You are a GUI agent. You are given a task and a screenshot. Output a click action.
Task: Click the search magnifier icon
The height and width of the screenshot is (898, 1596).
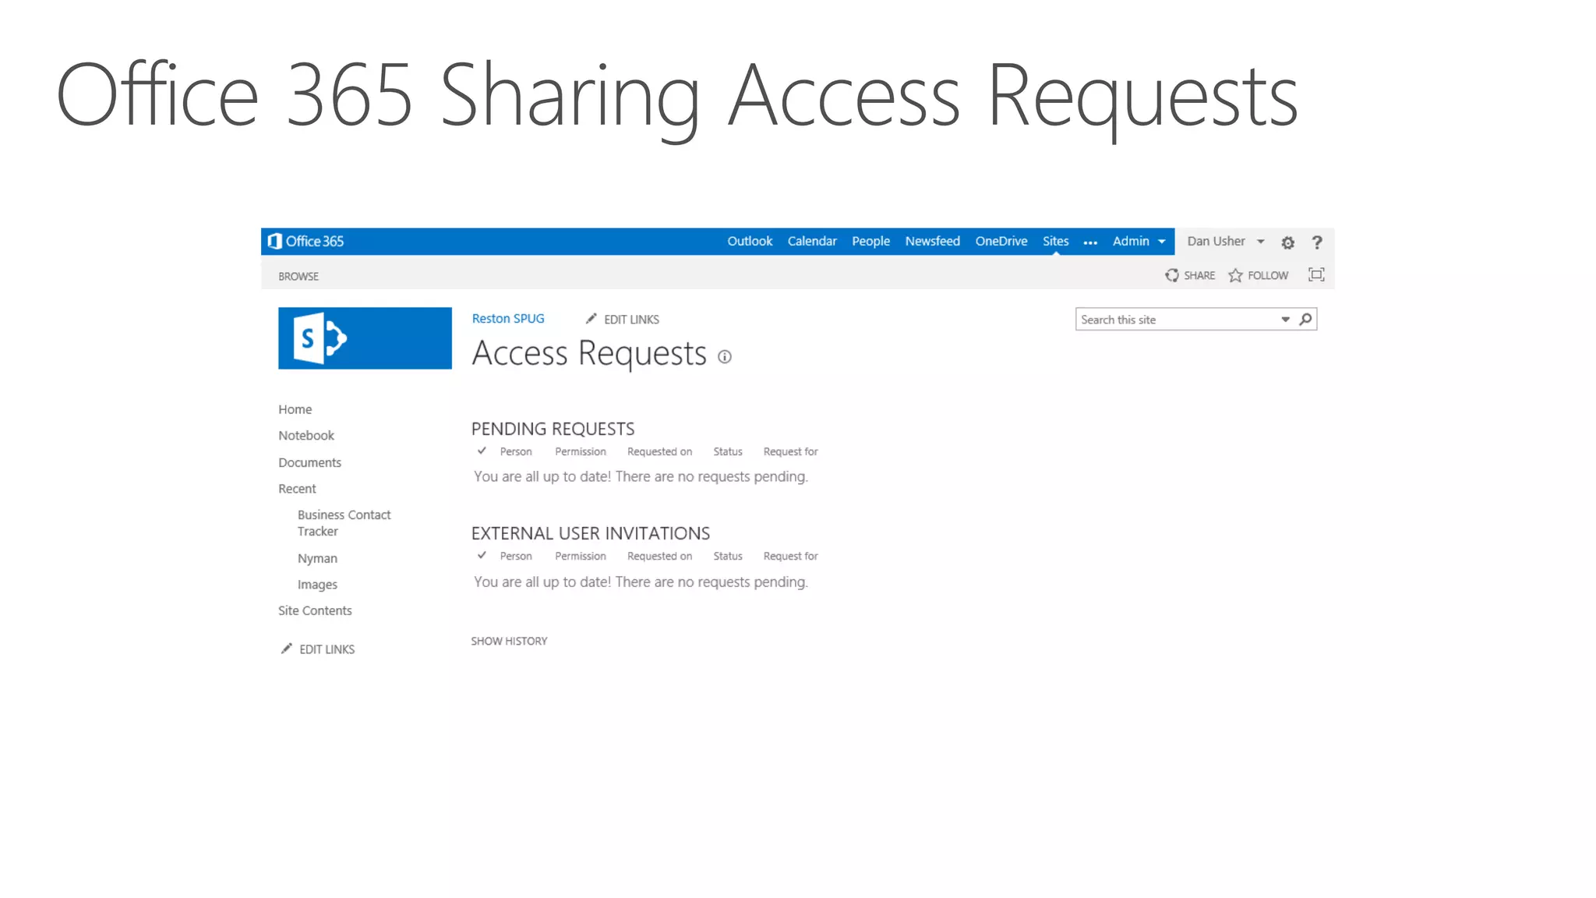coord(1306,320)
